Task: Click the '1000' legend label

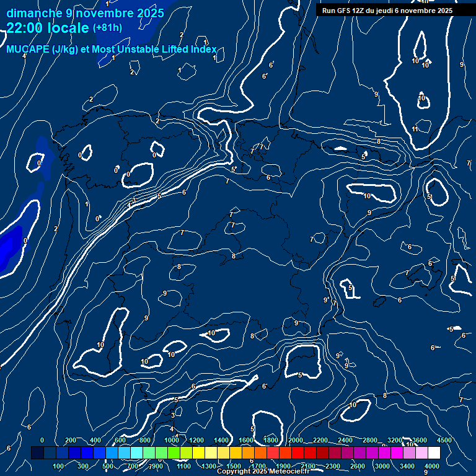Action: [172, 440]
